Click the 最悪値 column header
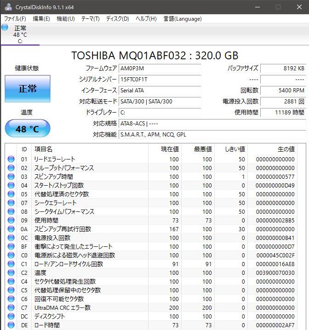 click(x=198, y=149)
